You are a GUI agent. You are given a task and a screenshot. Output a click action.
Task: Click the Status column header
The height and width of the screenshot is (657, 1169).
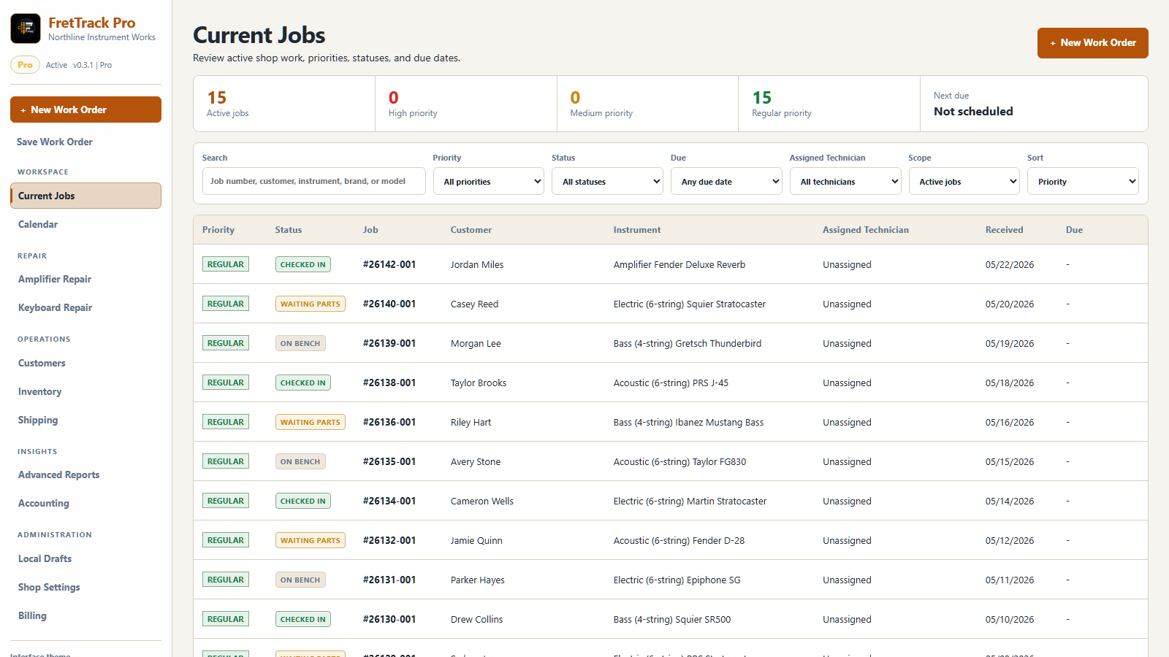(289, 230)
